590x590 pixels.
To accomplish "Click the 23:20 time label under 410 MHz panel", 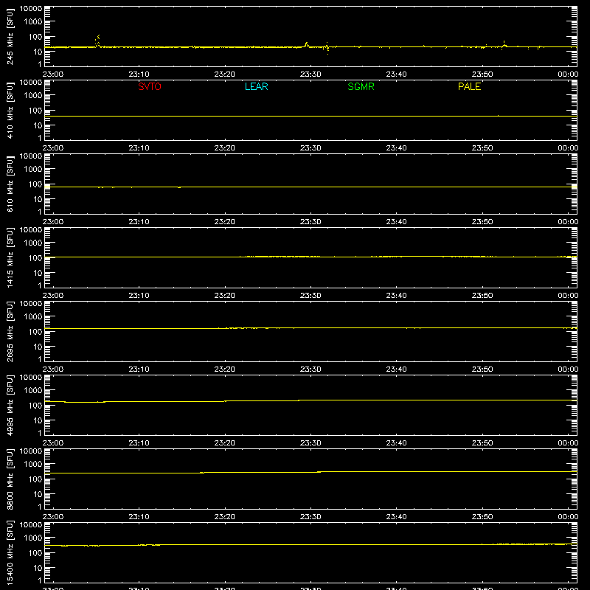I will point(225,148).
